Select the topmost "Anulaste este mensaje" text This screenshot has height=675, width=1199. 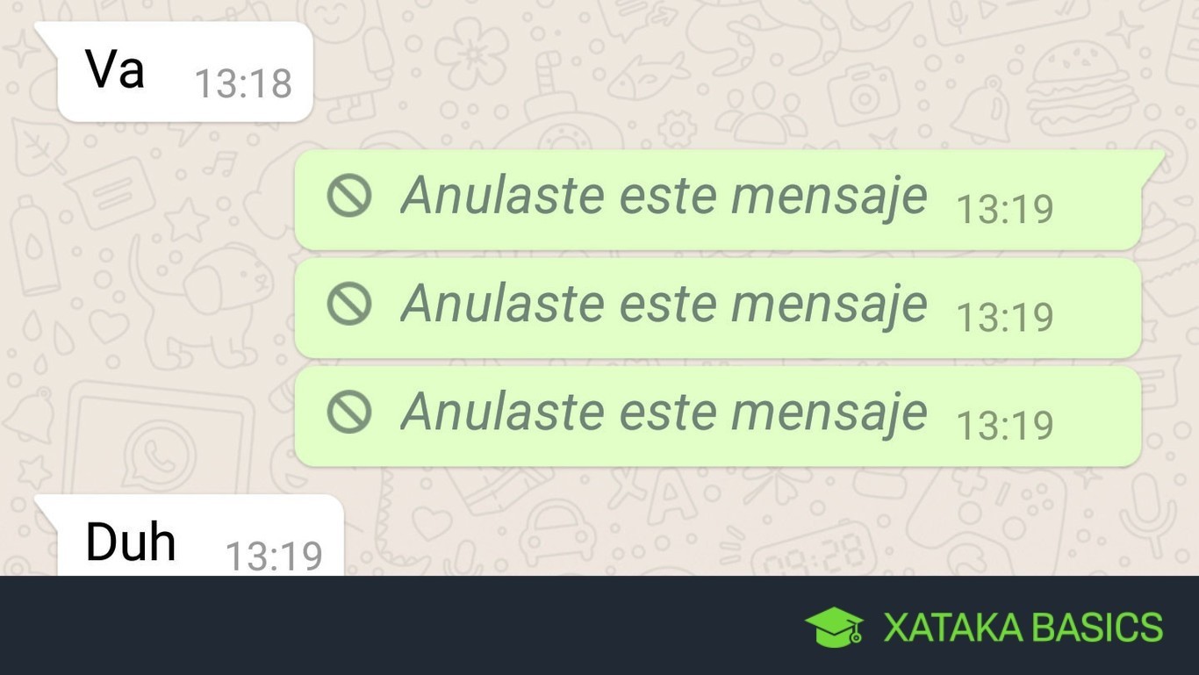664,195
